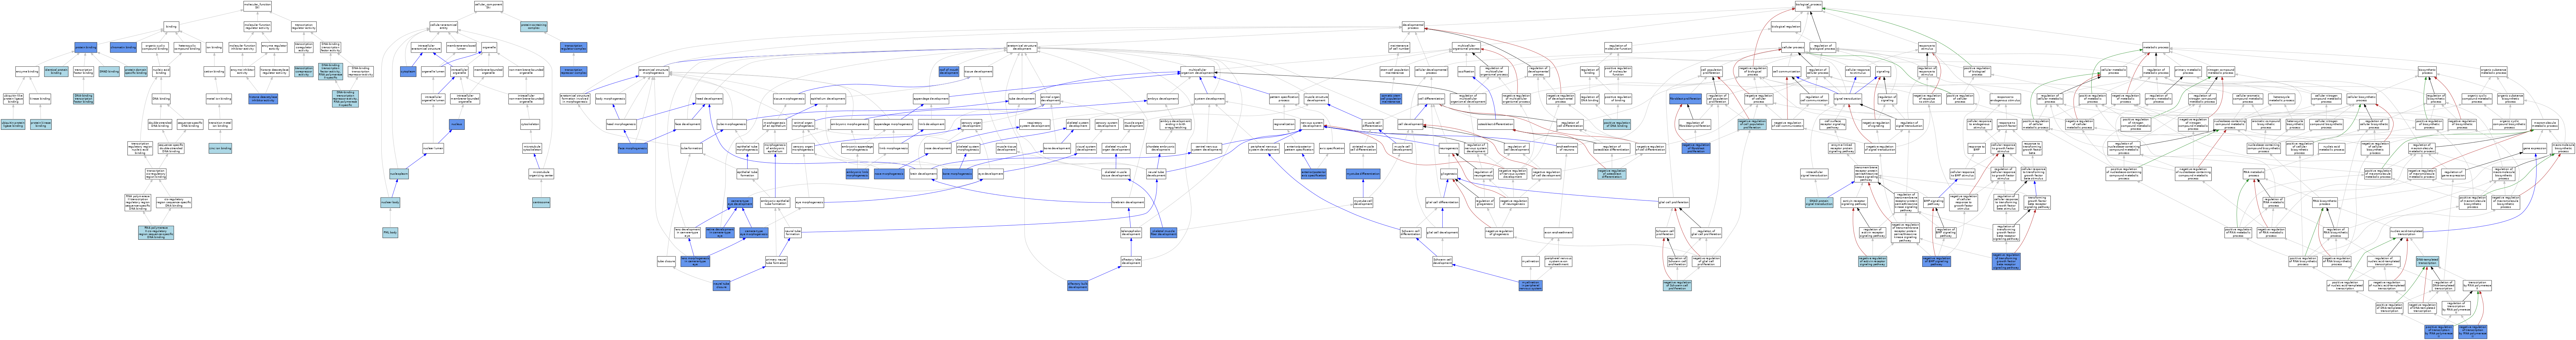Select the 'zinc ion binding' node
Screen dimensions: 2576x340
click(x=220, y=148)
